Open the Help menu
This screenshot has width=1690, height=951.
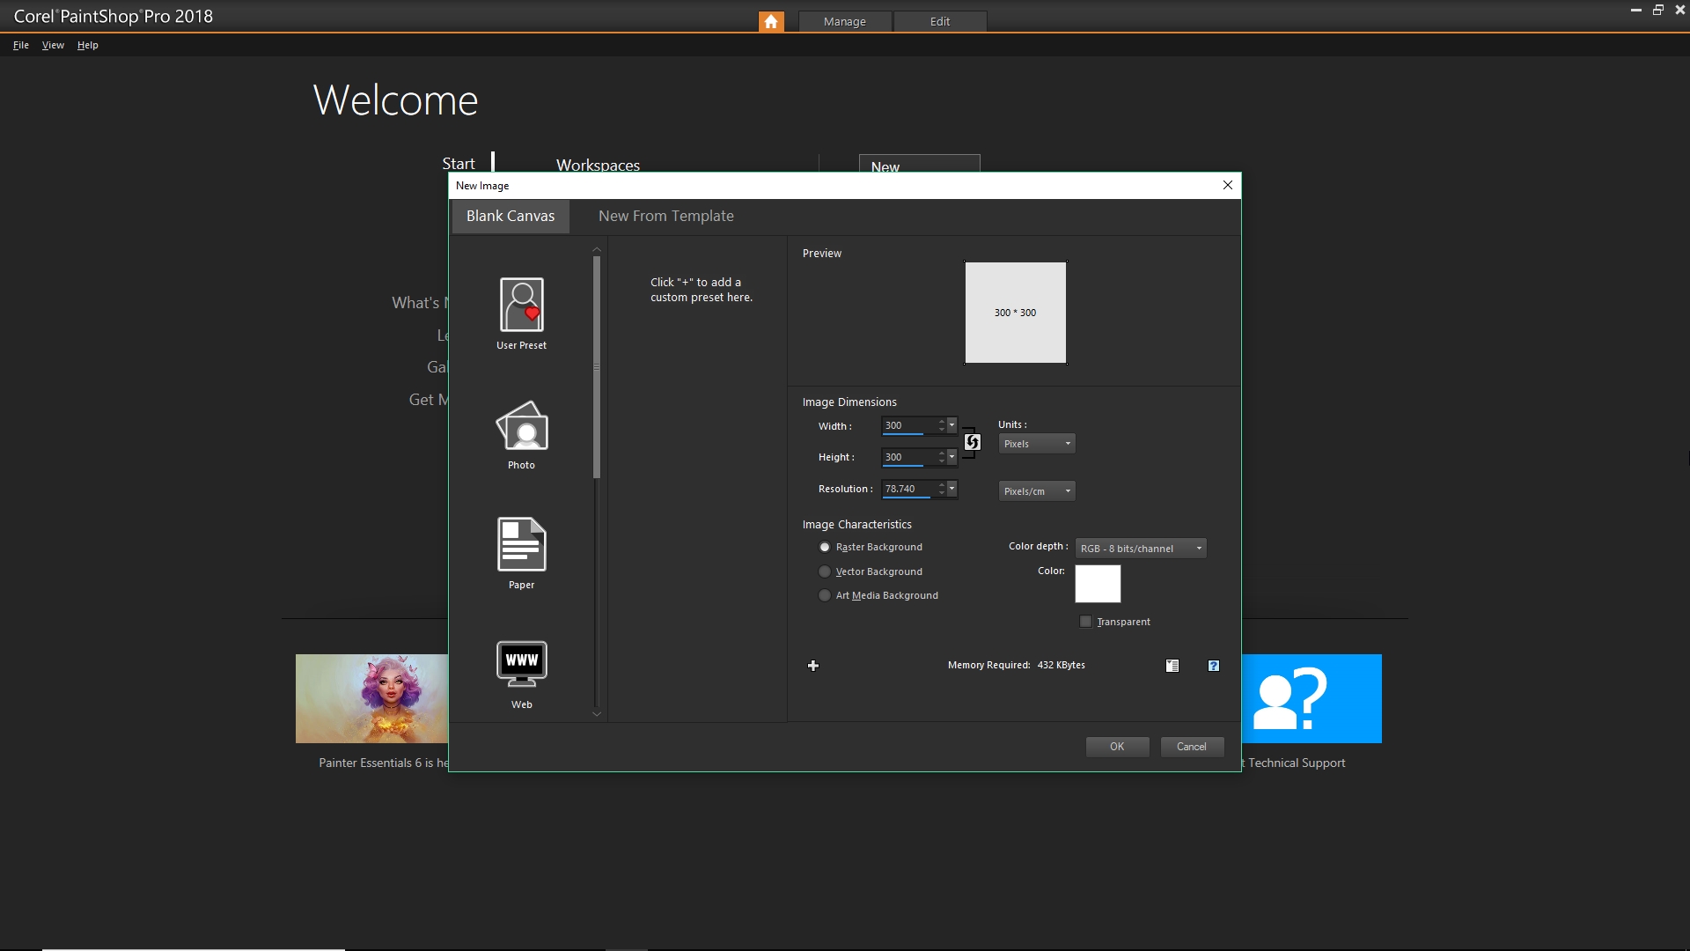[87, 45]
